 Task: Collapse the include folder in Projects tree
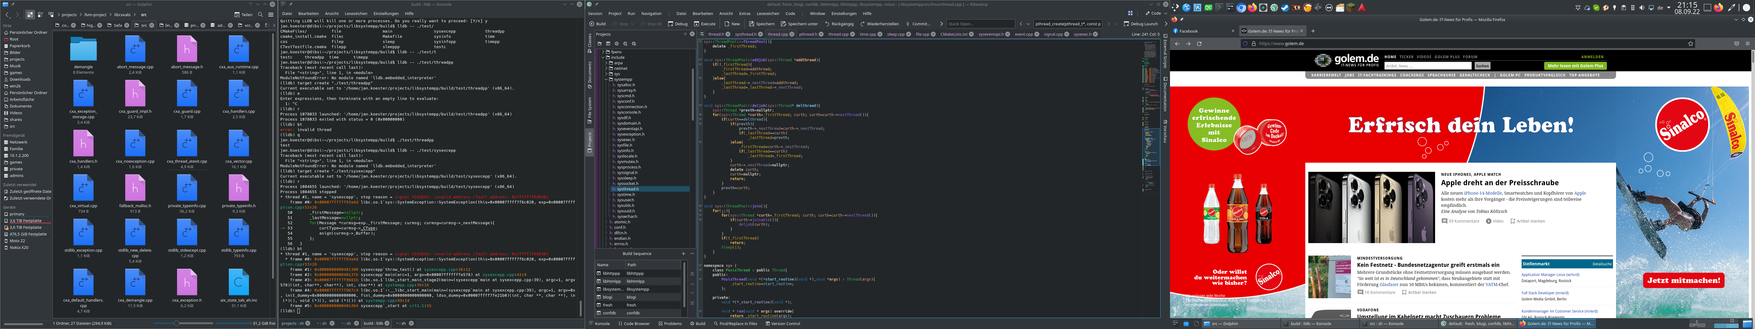pos(604,57)
